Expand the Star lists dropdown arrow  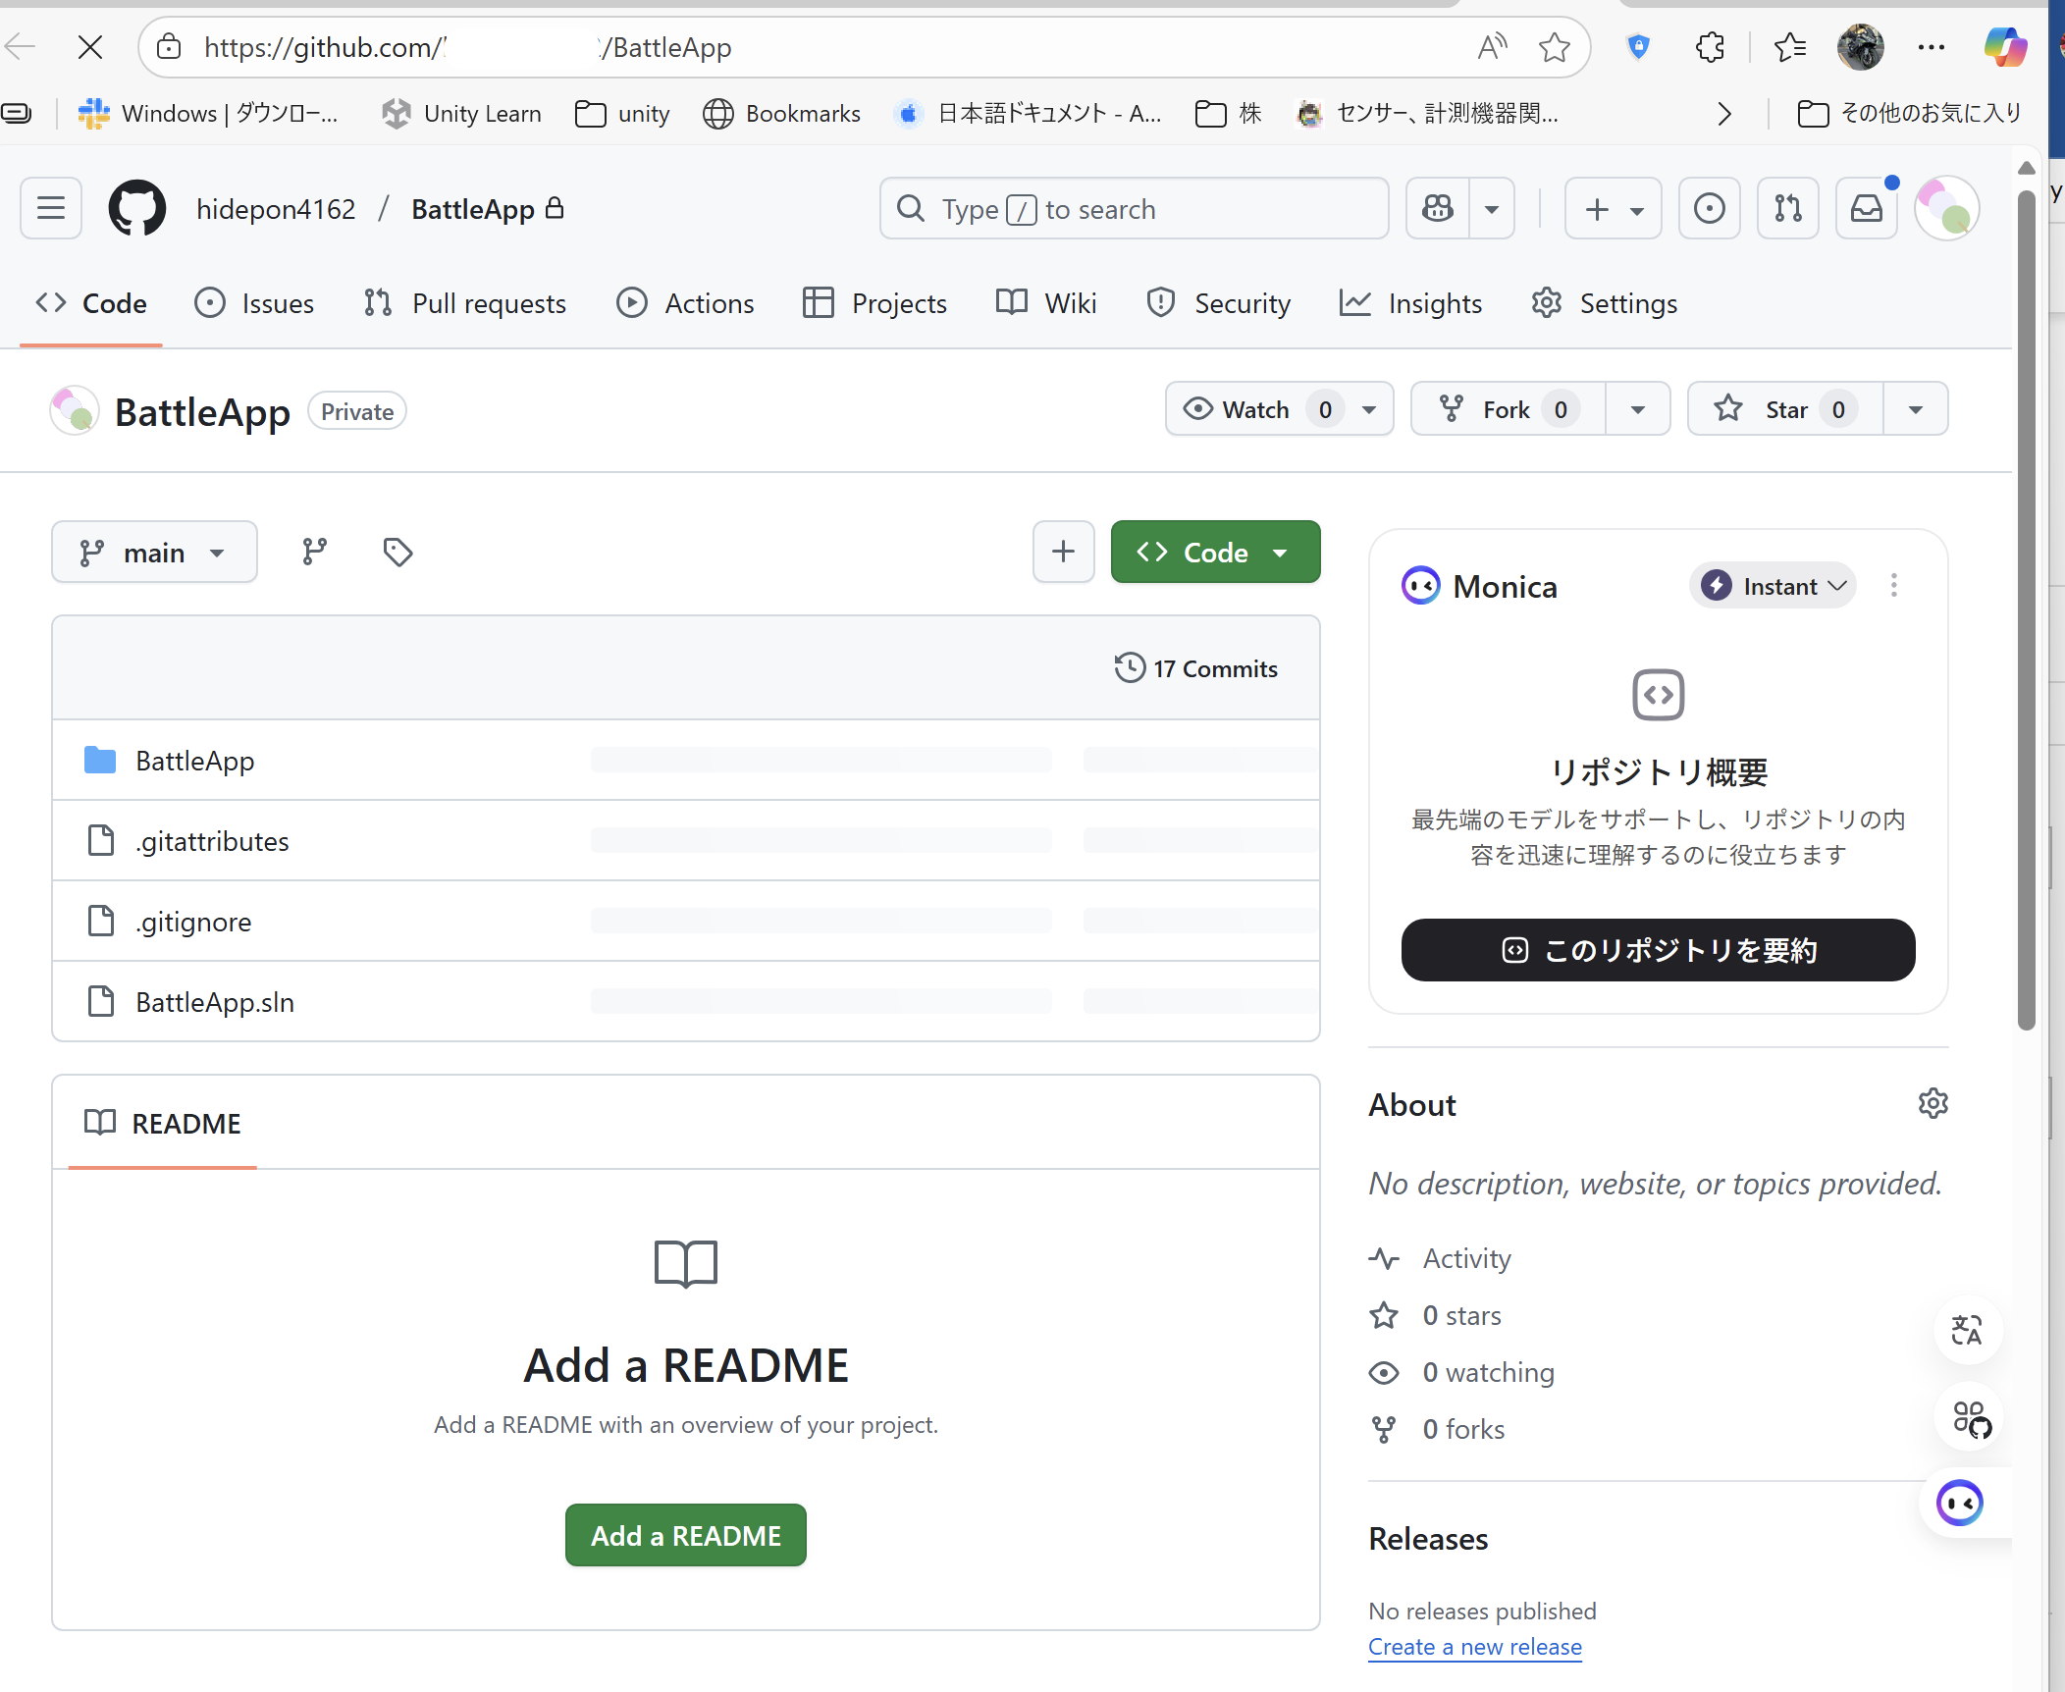[1915, 408]
